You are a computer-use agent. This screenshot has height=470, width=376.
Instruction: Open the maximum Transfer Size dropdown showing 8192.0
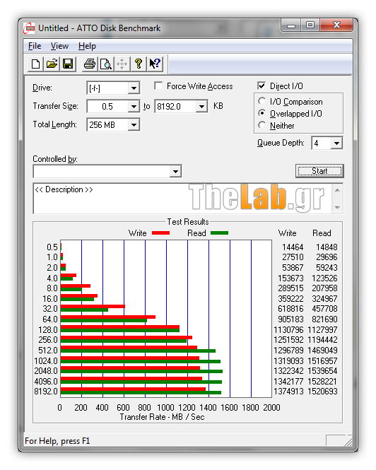pos(201,107)
